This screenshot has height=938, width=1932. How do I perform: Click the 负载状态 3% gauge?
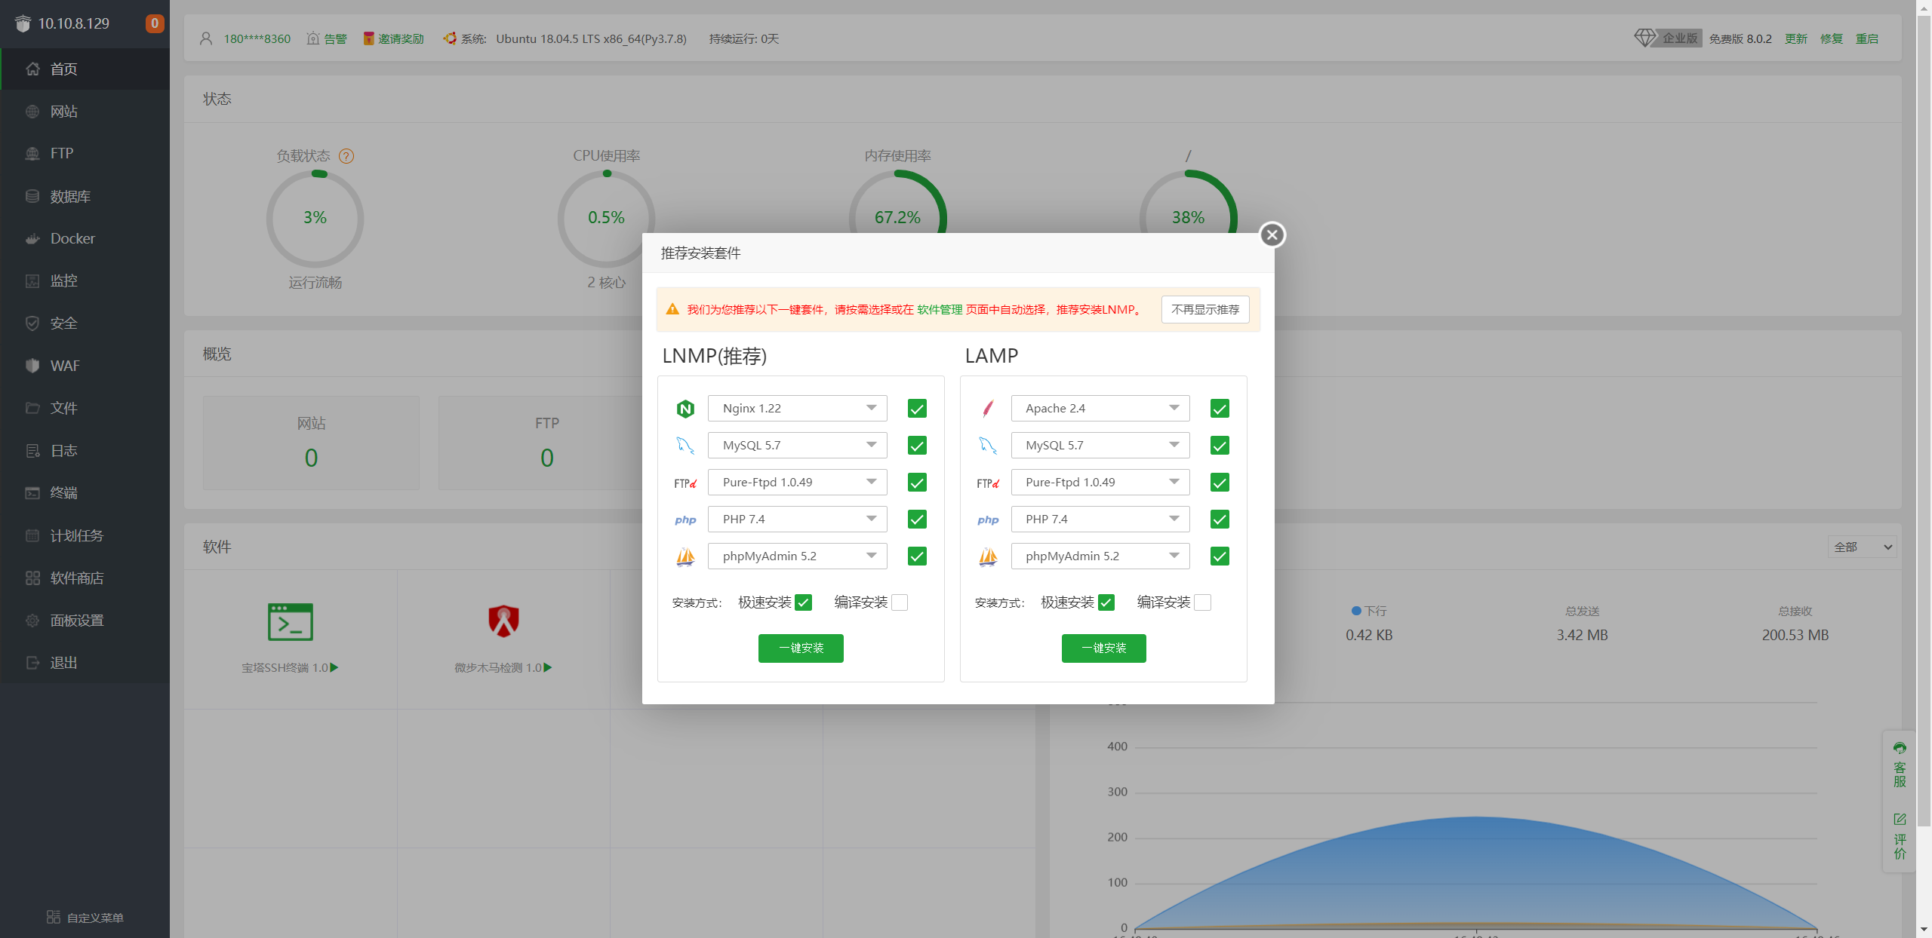point(315,219)
